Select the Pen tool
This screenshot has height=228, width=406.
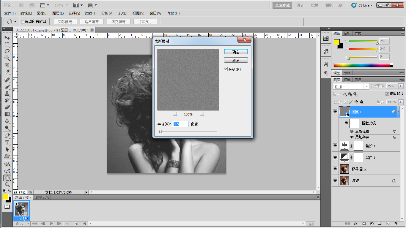(7, 136)
